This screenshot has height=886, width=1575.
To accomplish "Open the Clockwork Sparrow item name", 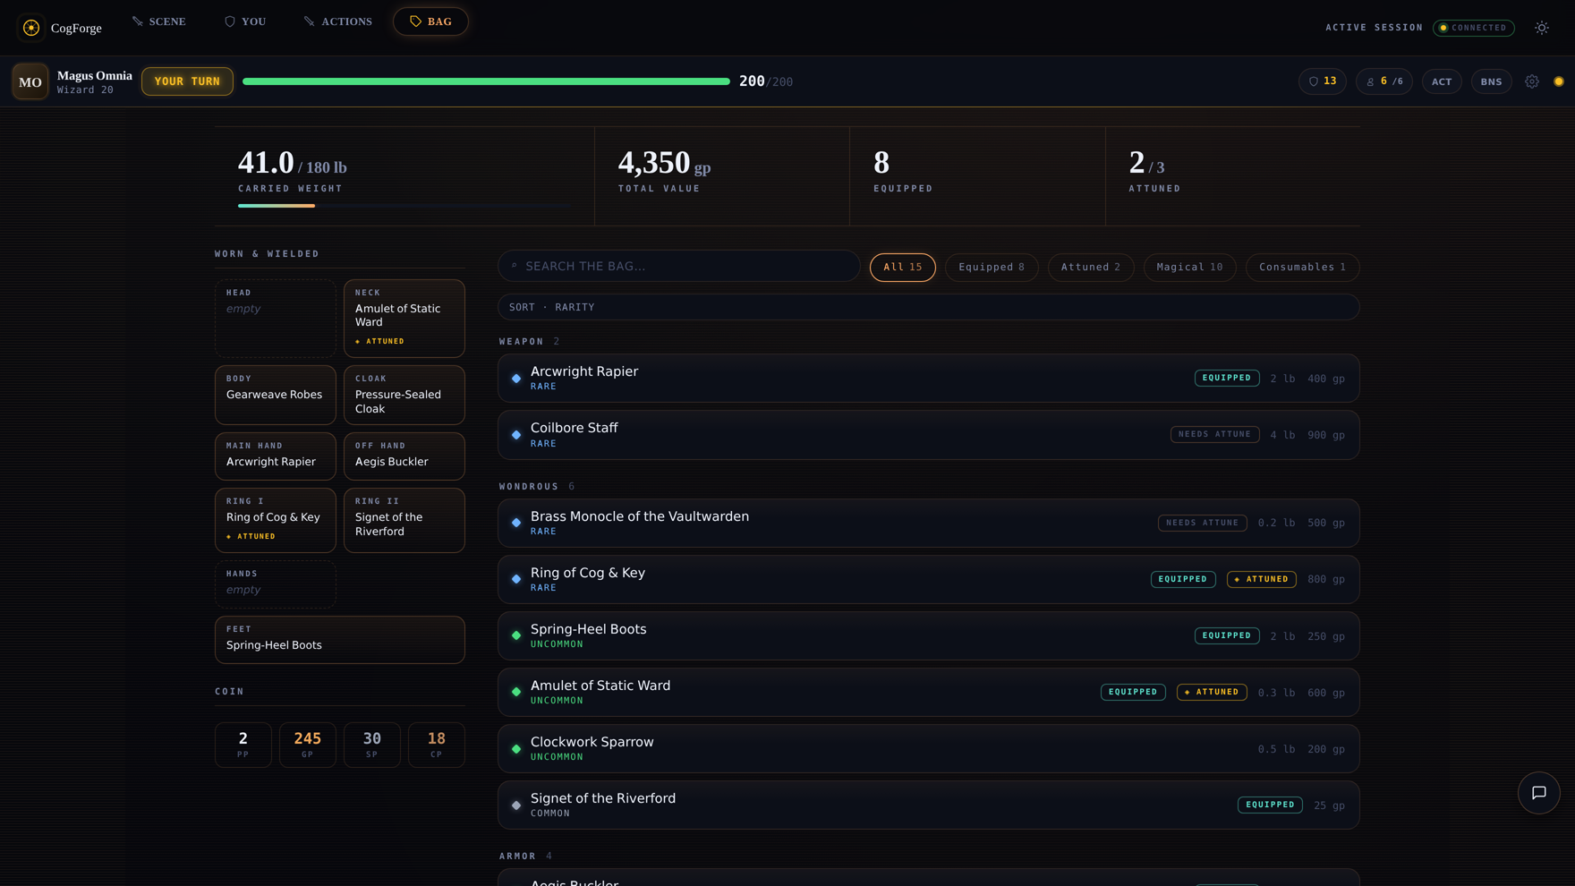I will pyautogui.click(x=592, y=742).
